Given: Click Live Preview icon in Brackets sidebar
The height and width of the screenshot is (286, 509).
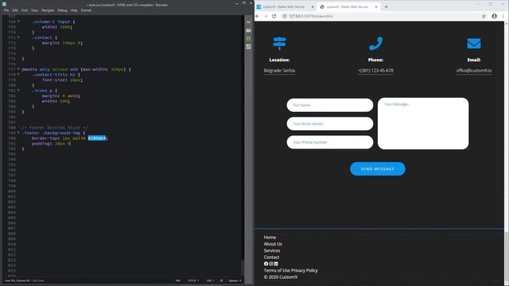Looking at the screenshot, I should 248,22.
